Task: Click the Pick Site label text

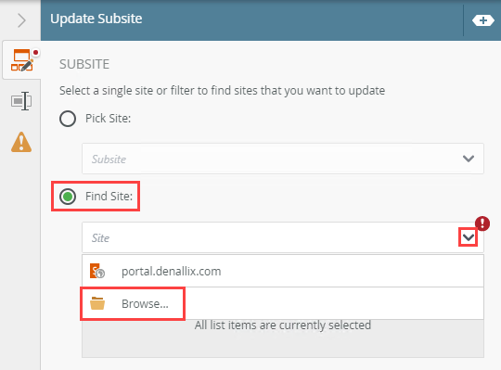Action: [x=108, y=119]
